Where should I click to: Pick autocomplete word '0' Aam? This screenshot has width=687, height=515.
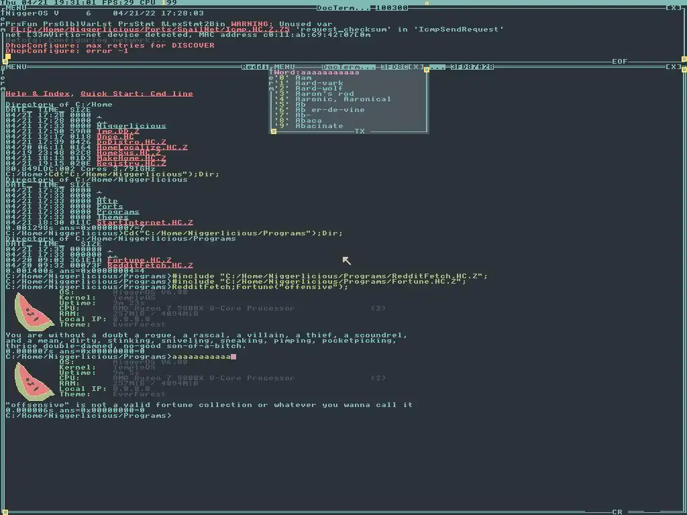293,78
